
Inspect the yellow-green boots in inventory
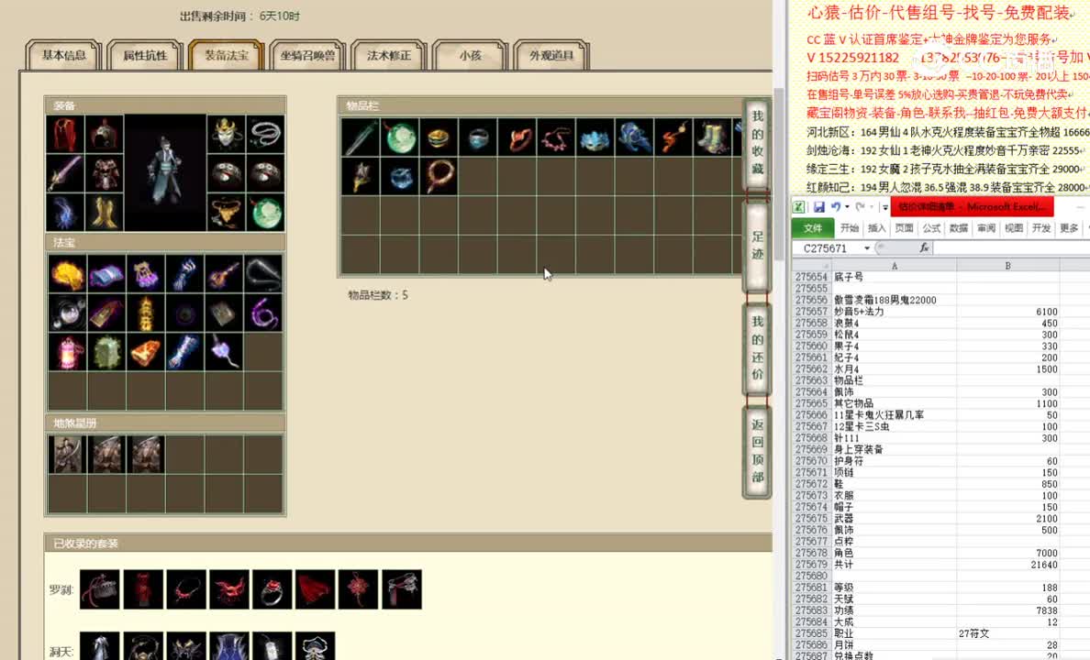pyautogui.click(x=711, y=137)
